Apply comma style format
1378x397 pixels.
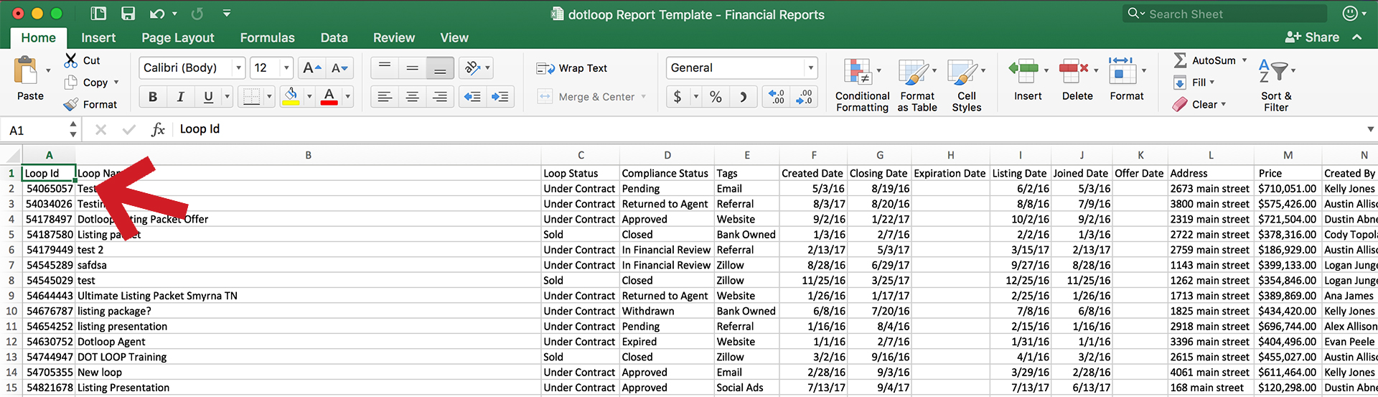click(744, 96)
